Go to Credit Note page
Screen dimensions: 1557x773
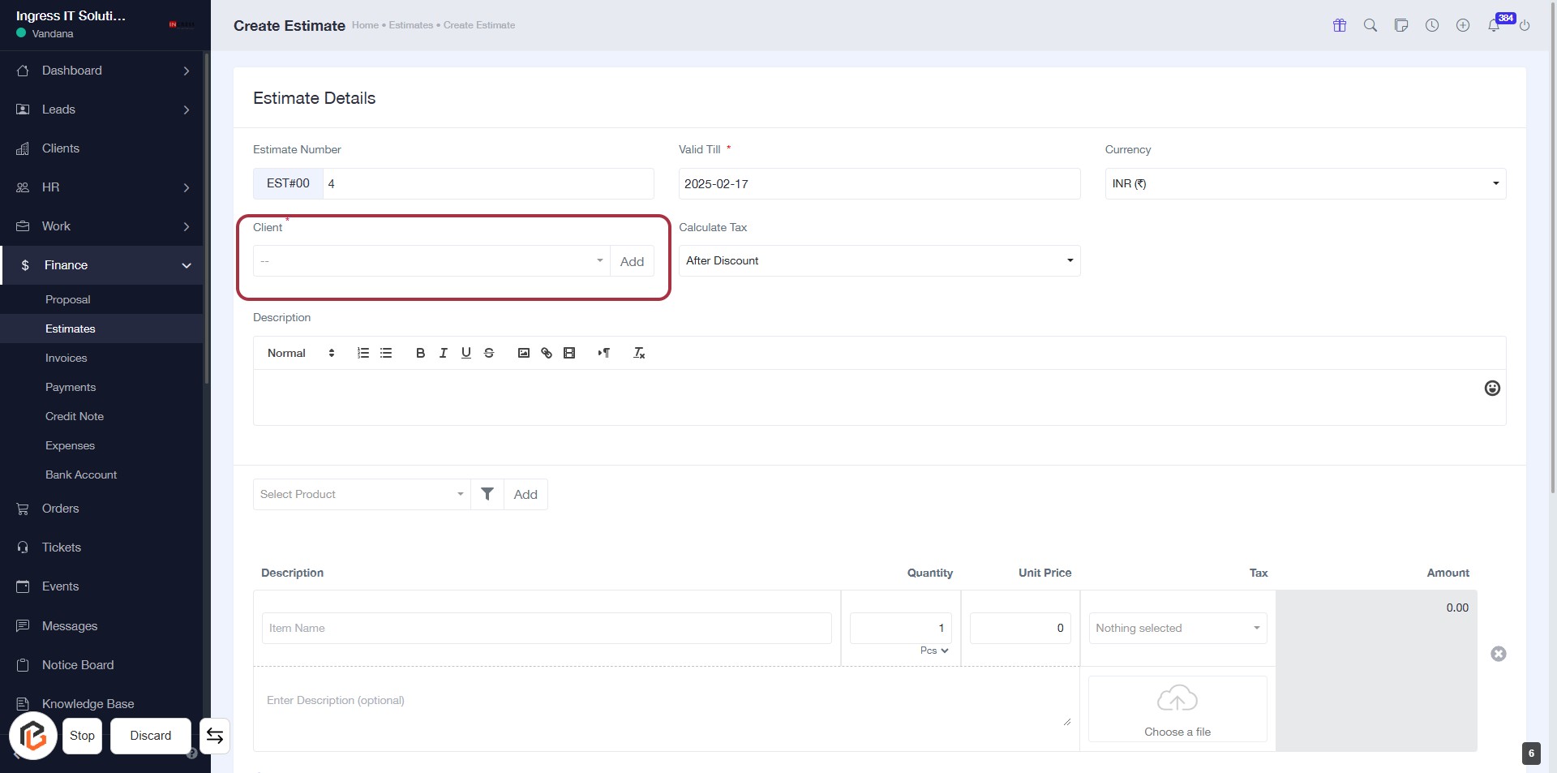pos(75,416)
